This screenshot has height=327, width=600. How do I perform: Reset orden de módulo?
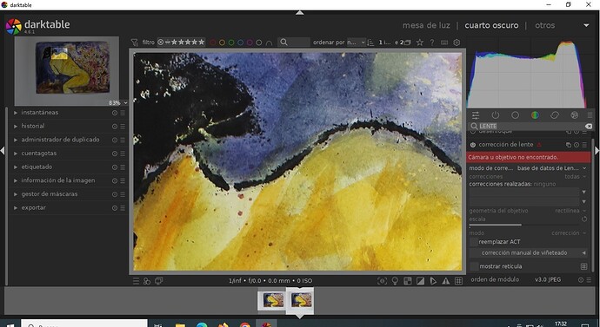[x=581, y=279]
